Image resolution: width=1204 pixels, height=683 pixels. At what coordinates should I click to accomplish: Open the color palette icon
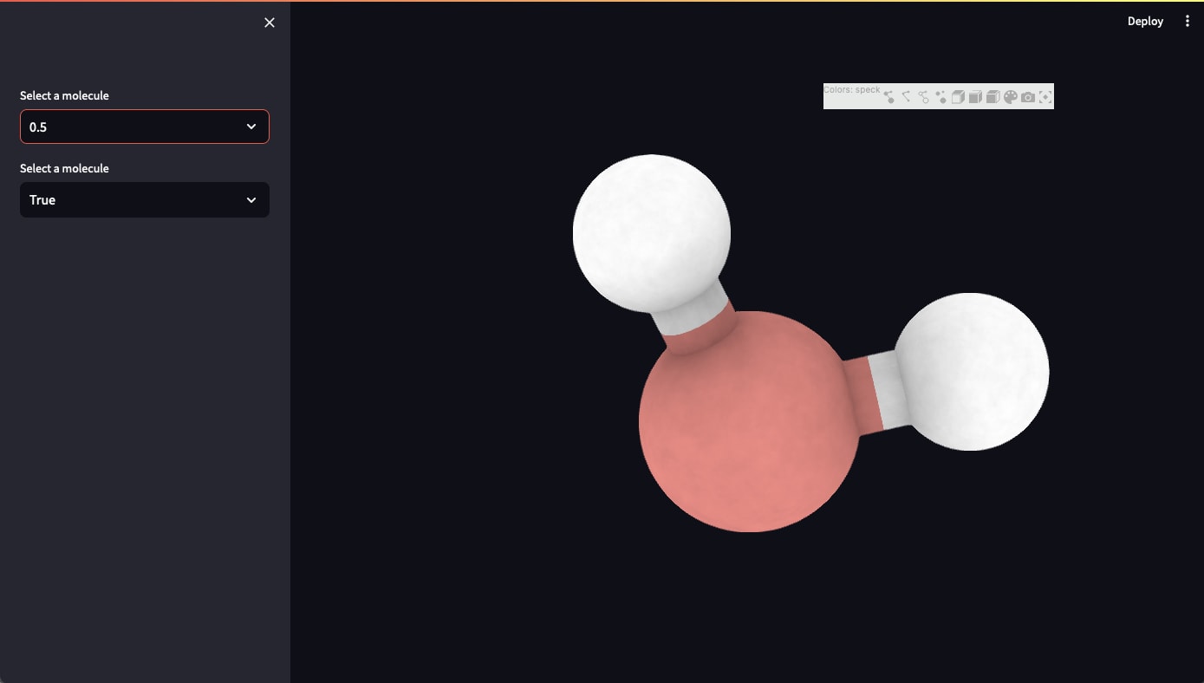(1011, 97)
